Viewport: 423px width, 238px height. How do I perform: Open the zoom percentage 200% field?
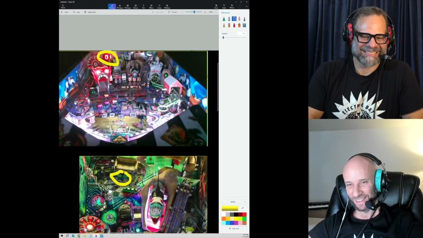pos(211,12)
